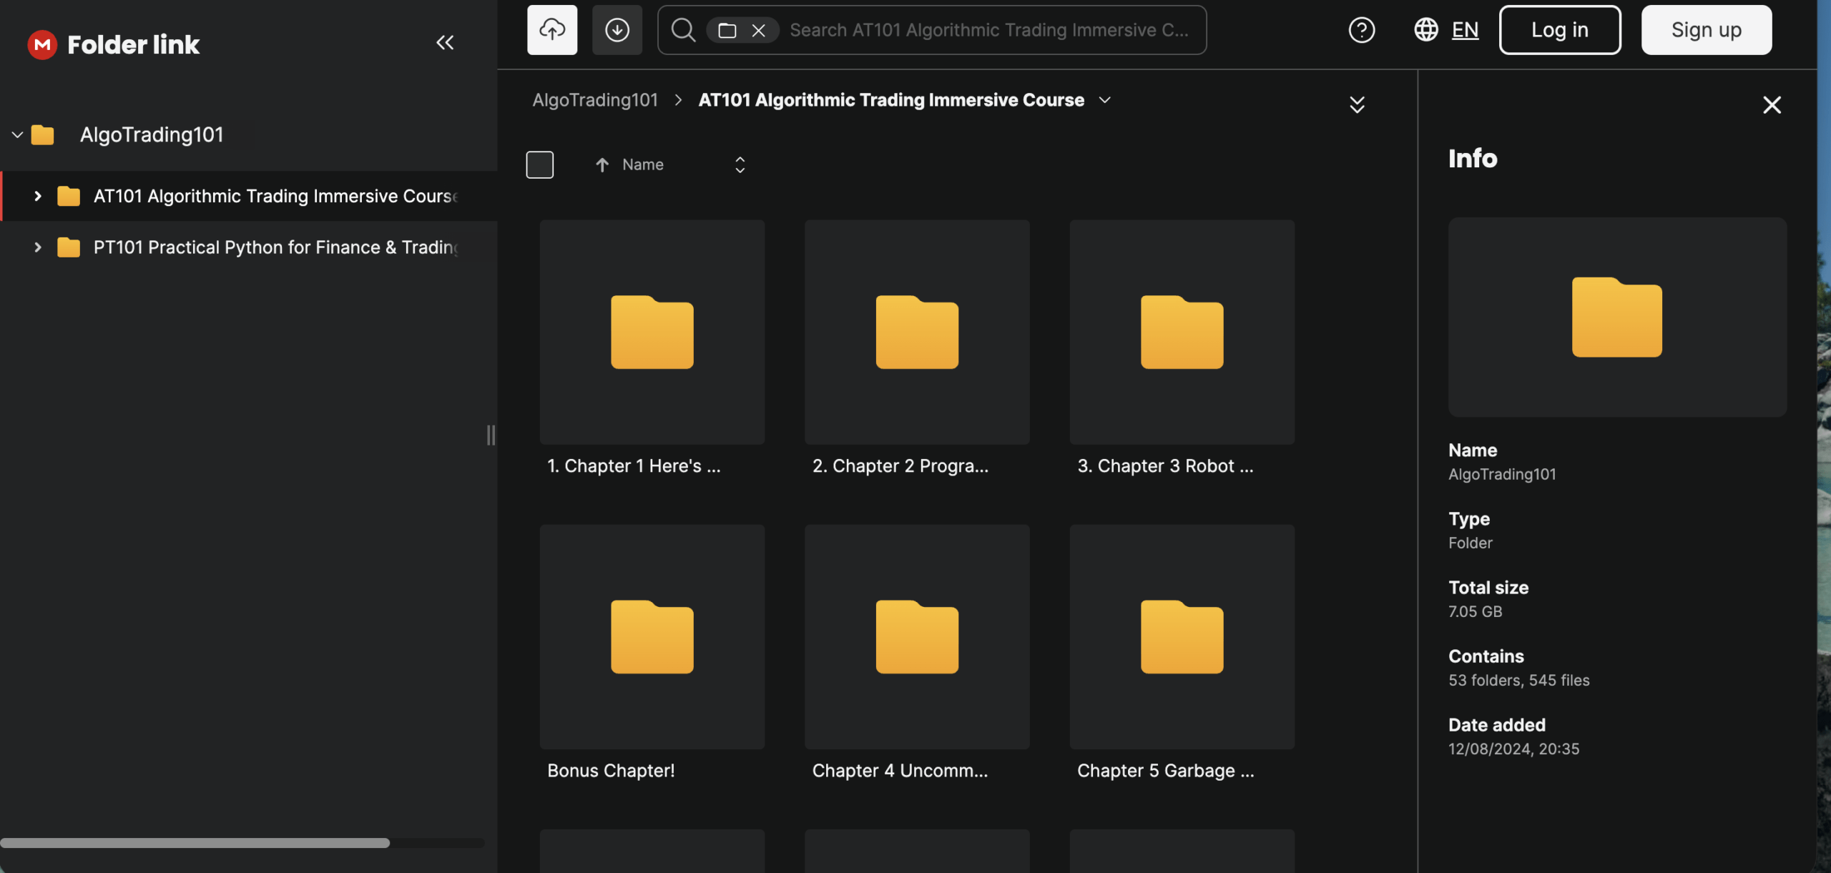Viewport: 1831px width, 873px height.
Task: Open the AT101 breadcrumb dropdown chevron
Action: coord(1105,100)
